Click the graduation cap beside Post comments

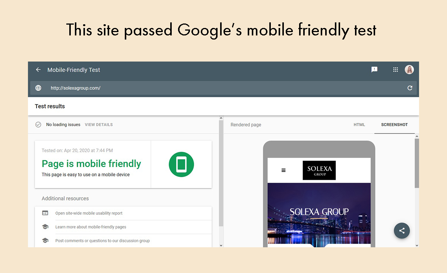coord(45,241)
